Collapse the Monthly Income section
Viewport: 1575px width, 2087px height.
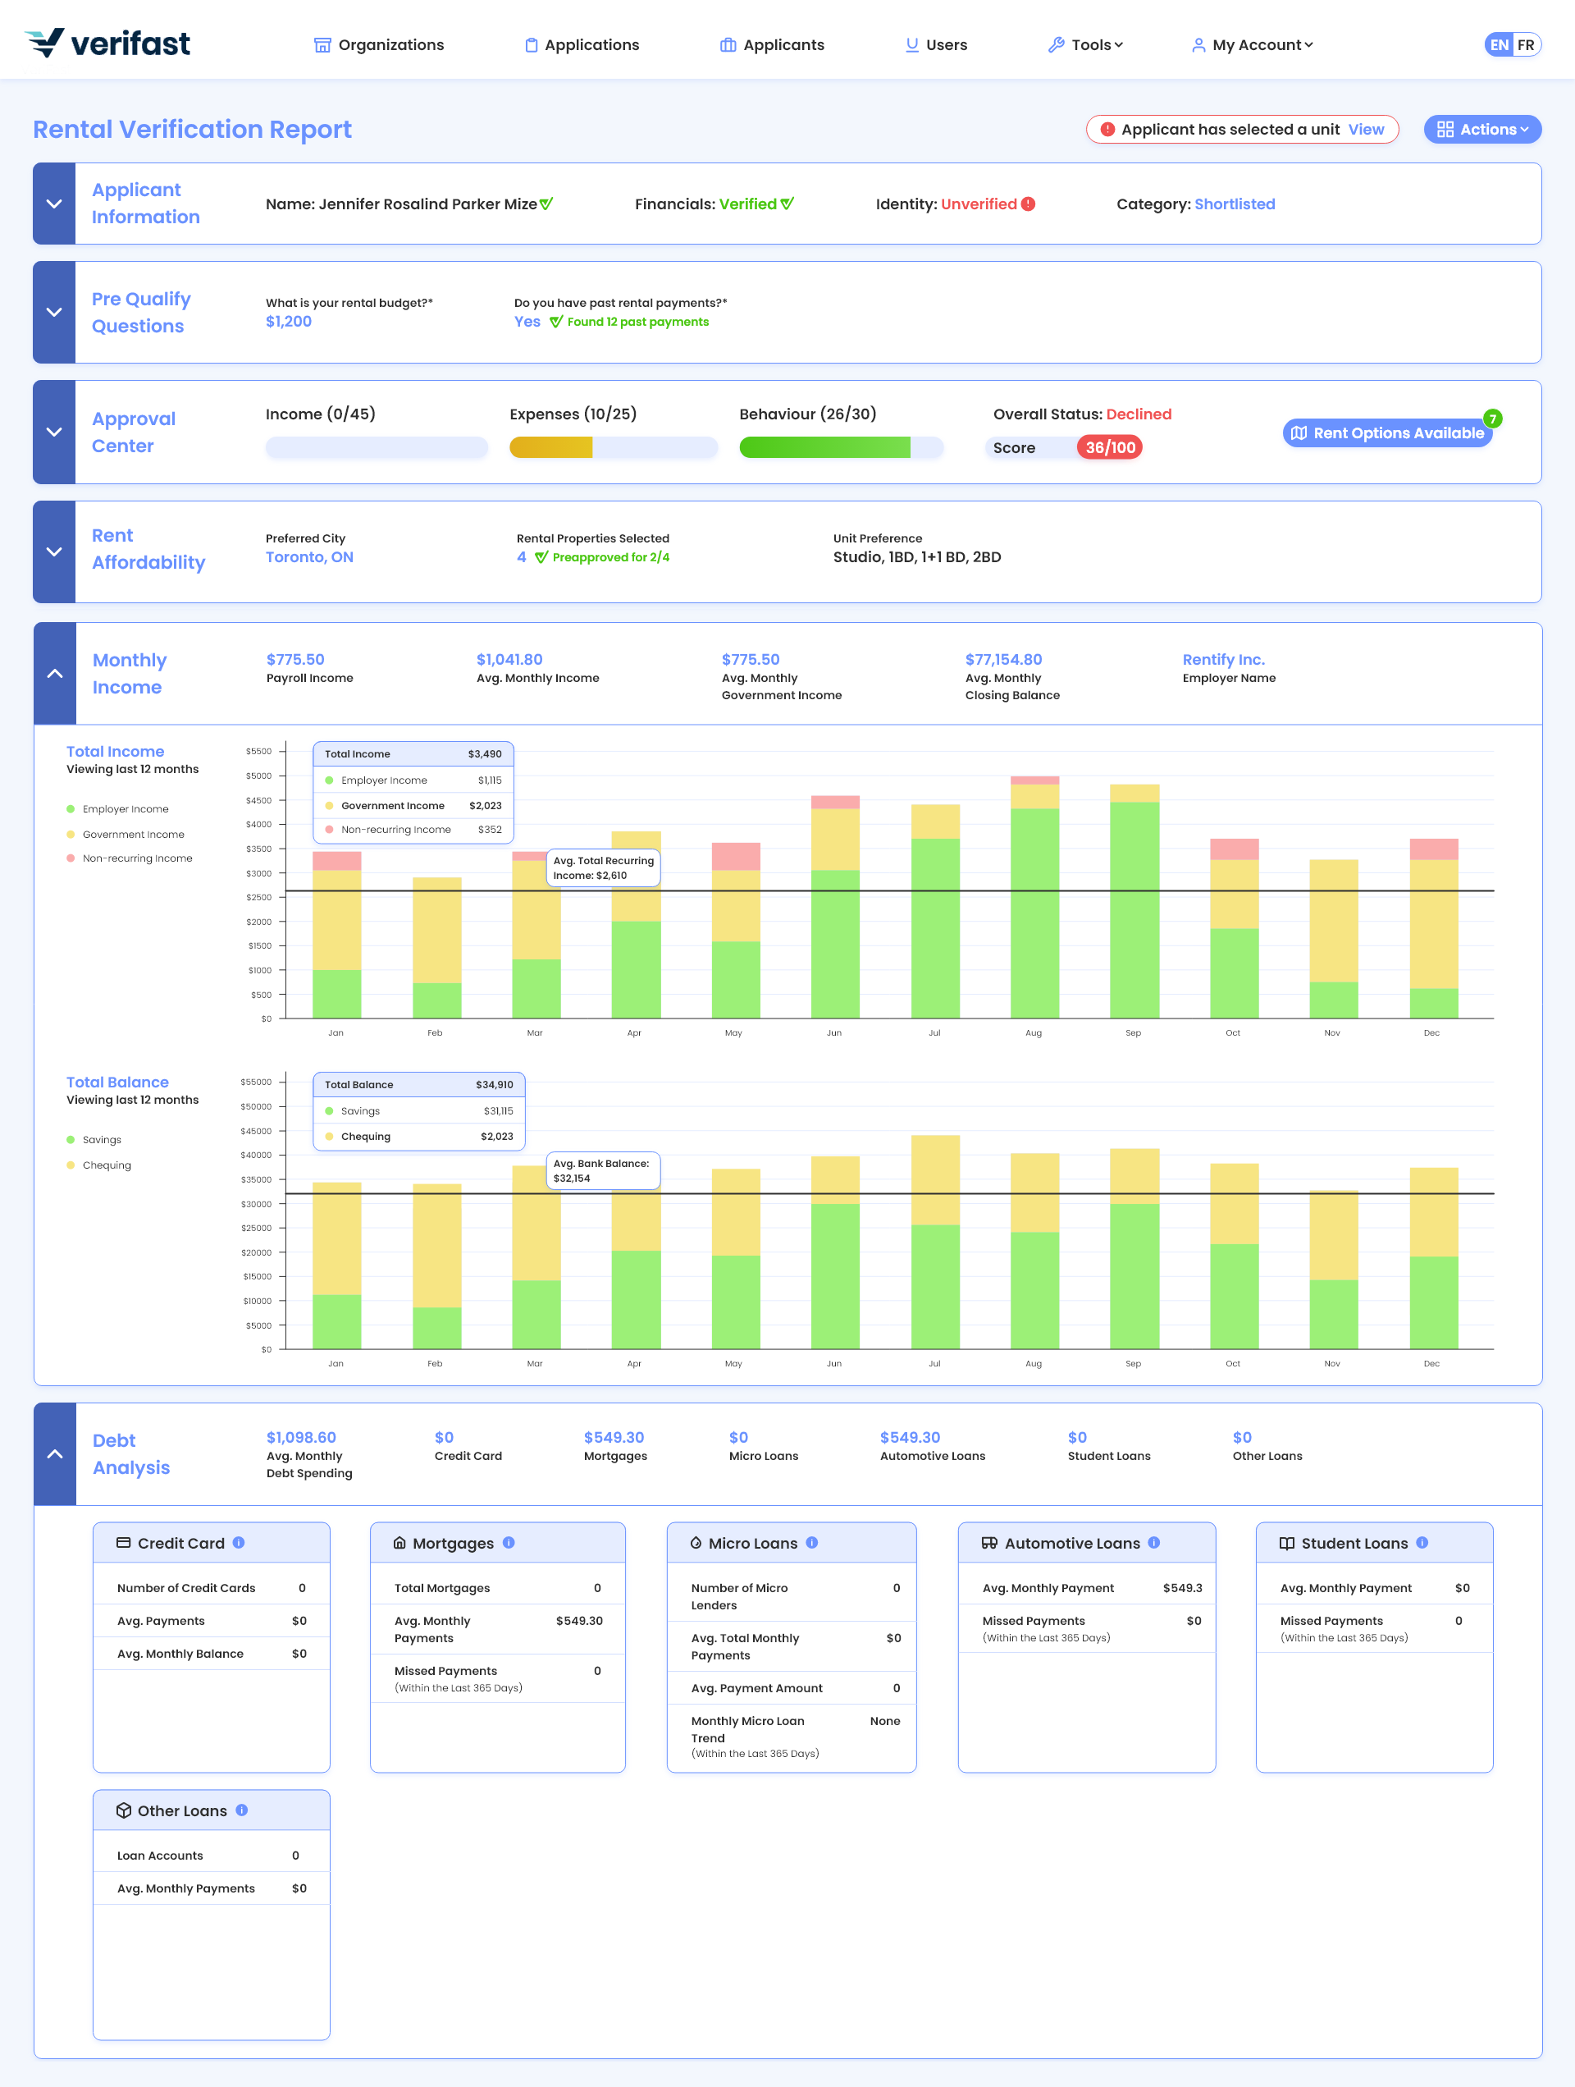[x=54, y=673]
